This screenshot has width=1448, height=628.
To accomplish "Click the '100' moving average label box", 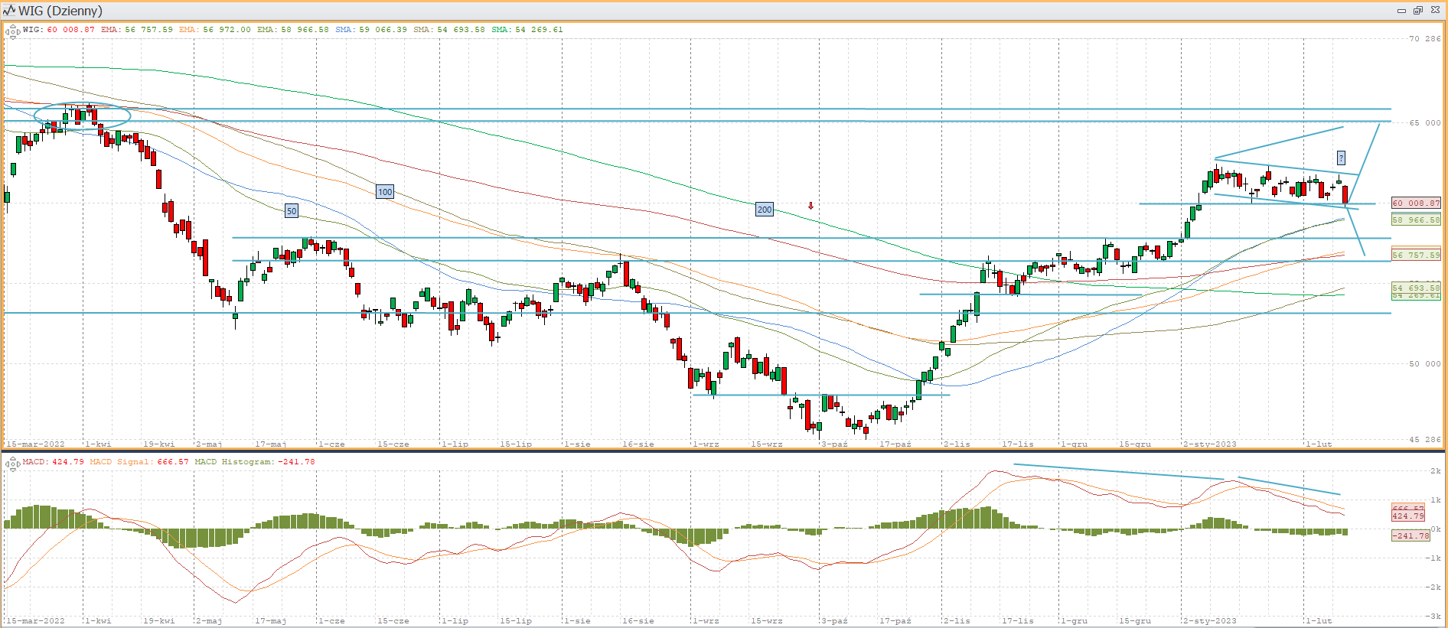I will point(385,192).
